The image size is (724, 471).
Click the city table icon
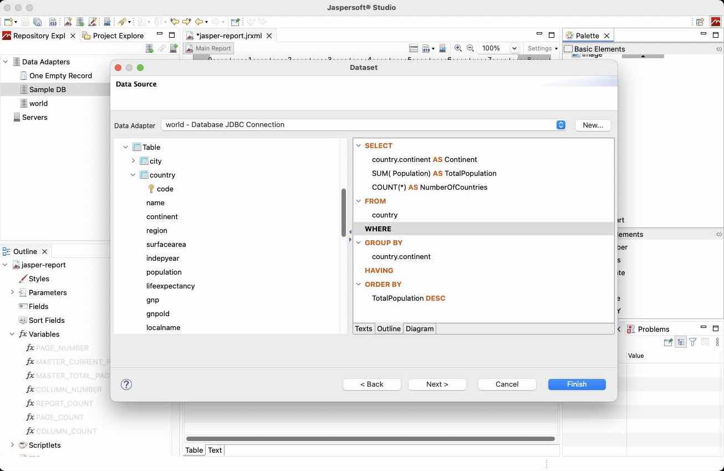coord(144,161)
